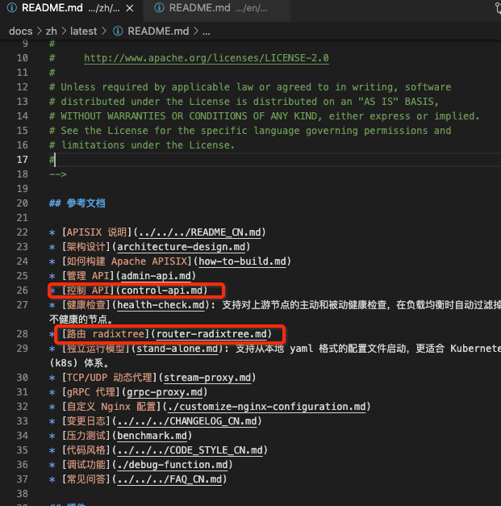The width and height of the screenshot is (501, 506).
Task: Click text '[代码风格]' on line 35
Action: point(86,450)
